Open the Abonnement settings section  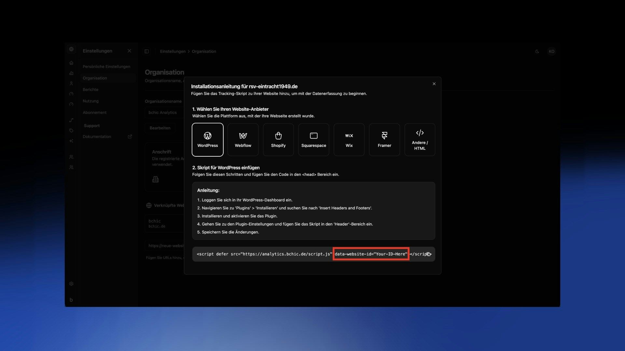[x=94, y=112]
